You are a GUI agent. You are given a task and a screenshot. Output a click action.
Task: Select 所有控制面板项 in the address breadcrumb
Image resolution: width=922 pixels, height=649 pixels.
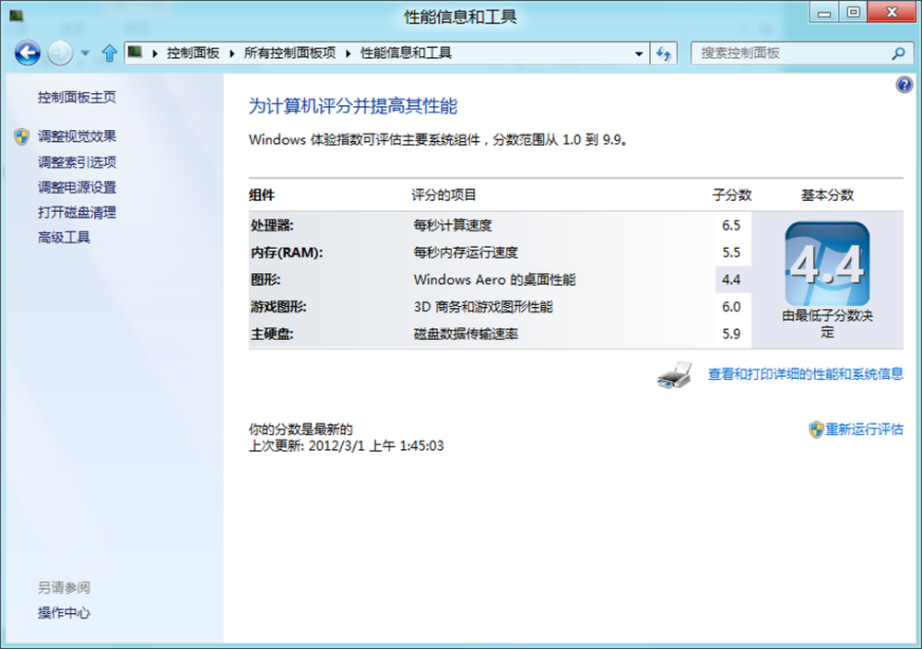tap(290, 53)
